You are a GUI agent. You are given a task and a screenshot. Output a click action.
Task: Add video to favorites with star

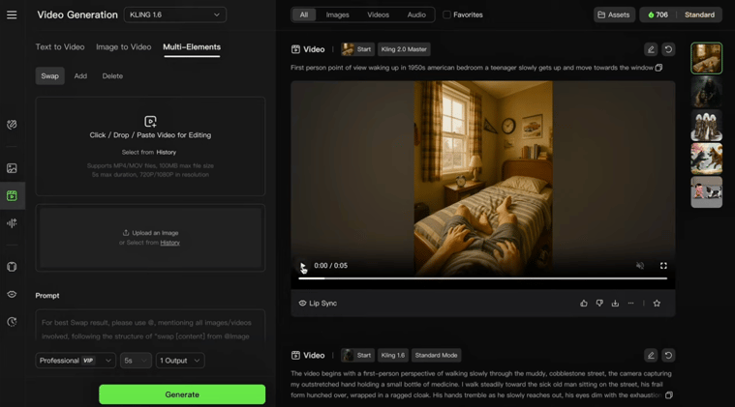[657, 304]
